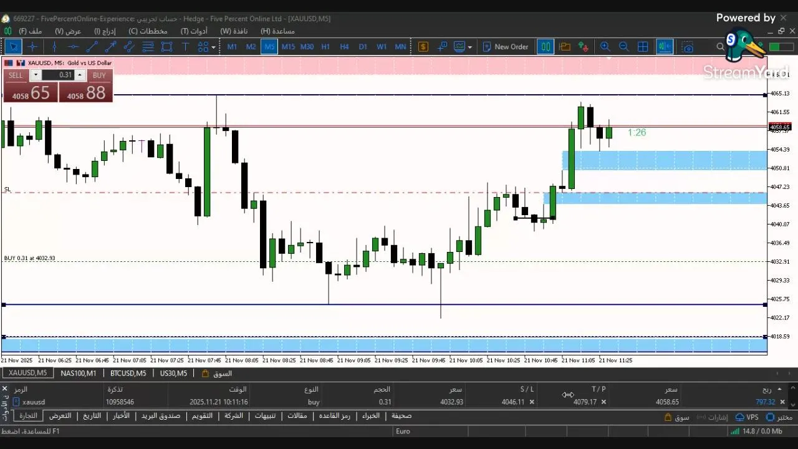The image size is (798, 449).
Task: Select the M5 timeframe button
Action: (269, 47)
